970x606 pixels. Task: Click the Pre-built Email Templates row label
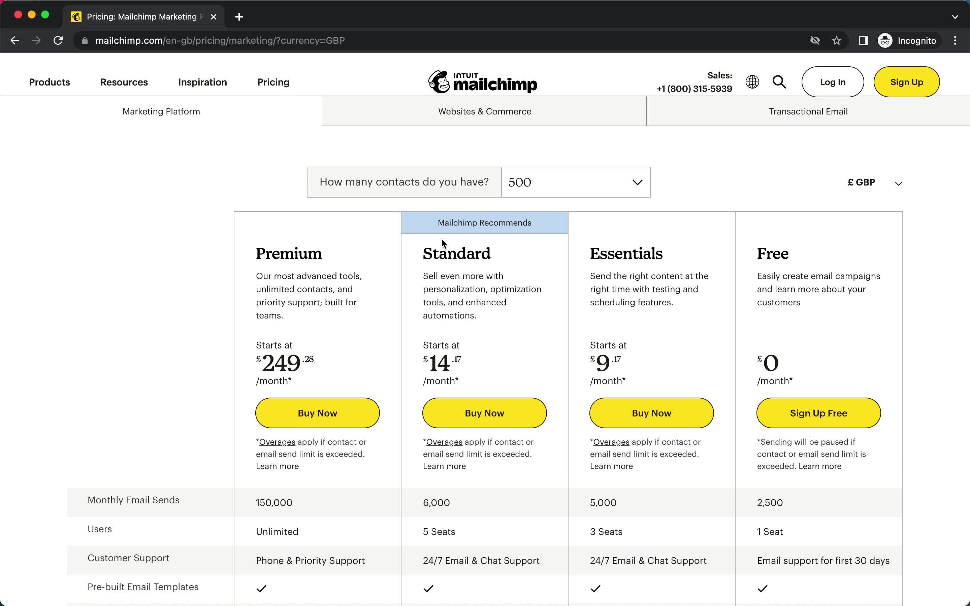coord(143,587)
